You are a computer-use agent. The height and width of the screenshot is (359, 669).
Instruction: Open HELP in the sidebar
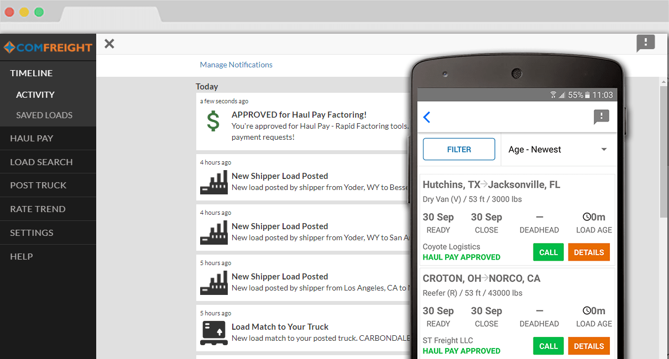coord(22,257)
